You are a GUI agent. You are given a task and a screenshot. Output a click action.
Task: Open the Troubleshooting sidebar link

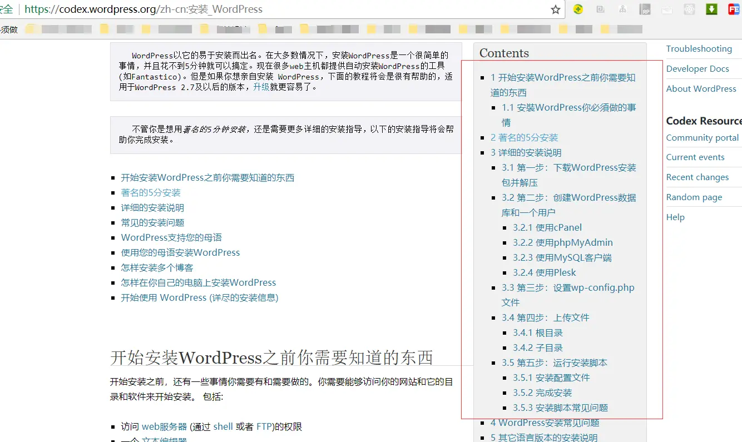tap(699, 48)
